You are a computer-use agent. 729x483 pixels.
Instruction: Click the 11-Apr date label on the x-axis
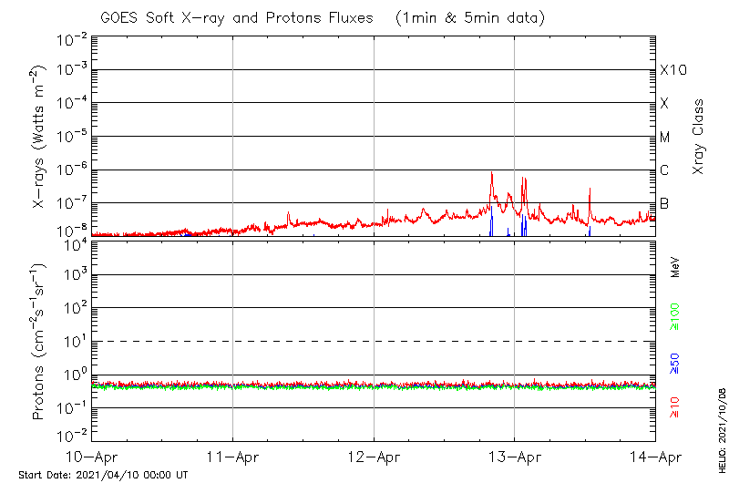[x=233, y=457]
